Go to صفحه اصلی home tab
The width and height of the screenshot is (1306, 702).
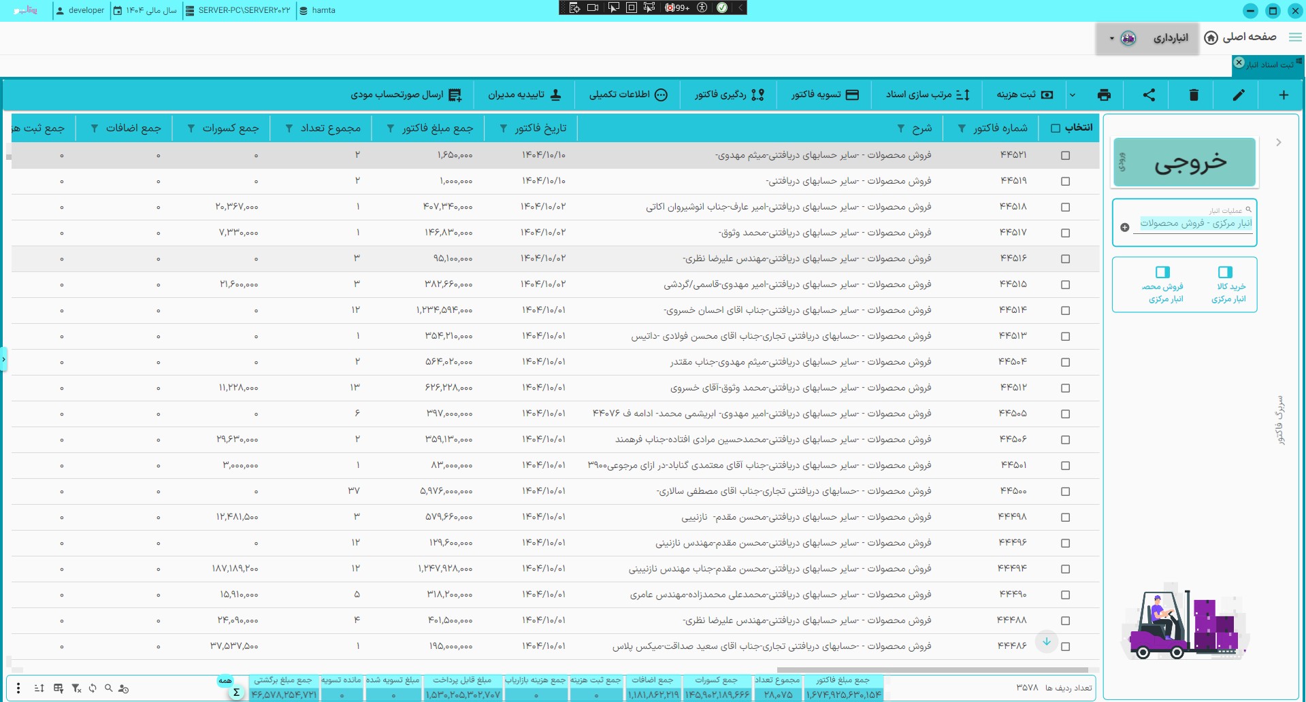(1241, 37)
